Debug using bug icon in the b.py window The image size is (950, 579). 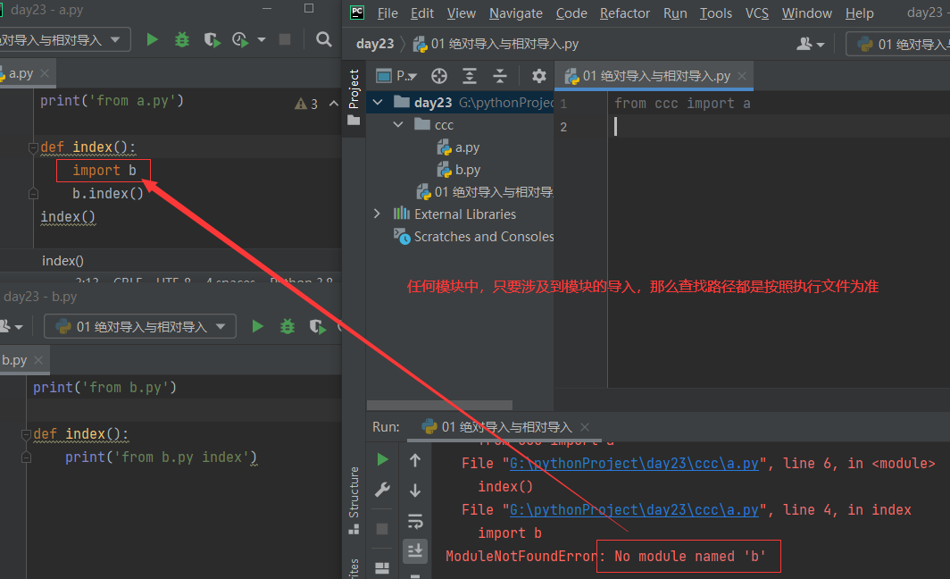pos(287,327)
